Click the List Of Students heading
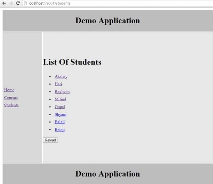Viewport: 213px width, 184px height. [x=72, y=62]
